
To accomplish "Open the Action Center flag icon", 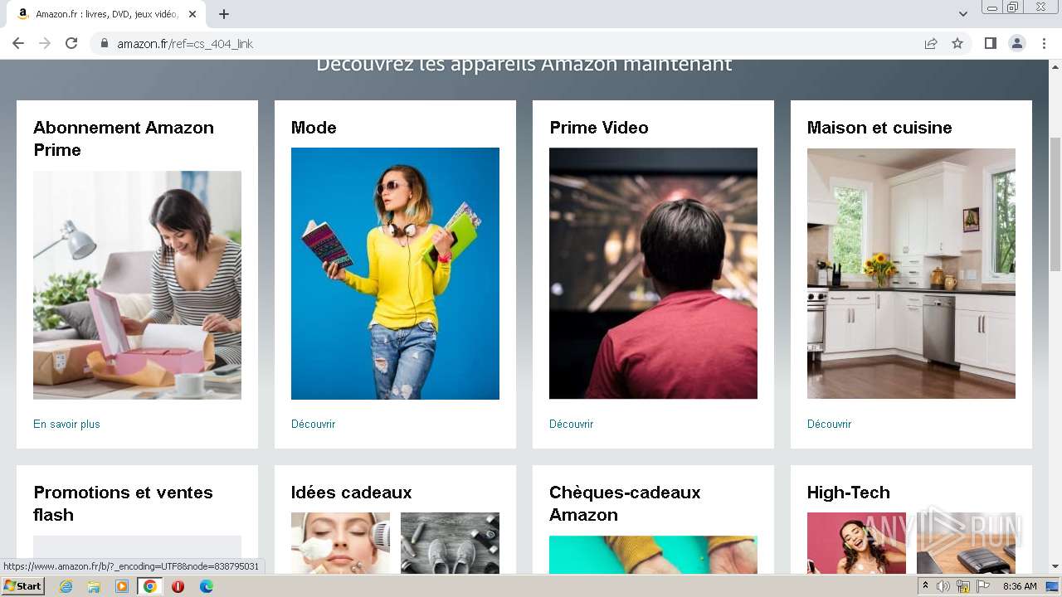I will (982, 586).
